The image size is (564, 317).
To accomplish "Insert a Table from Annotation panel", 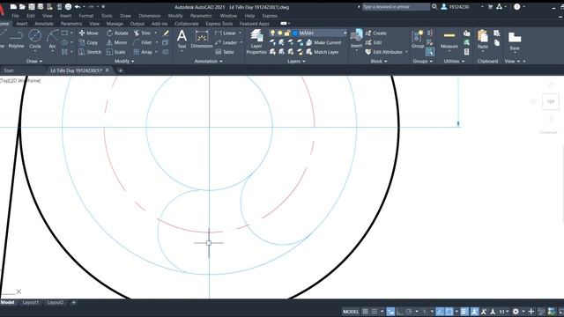I will click(225, 52).
